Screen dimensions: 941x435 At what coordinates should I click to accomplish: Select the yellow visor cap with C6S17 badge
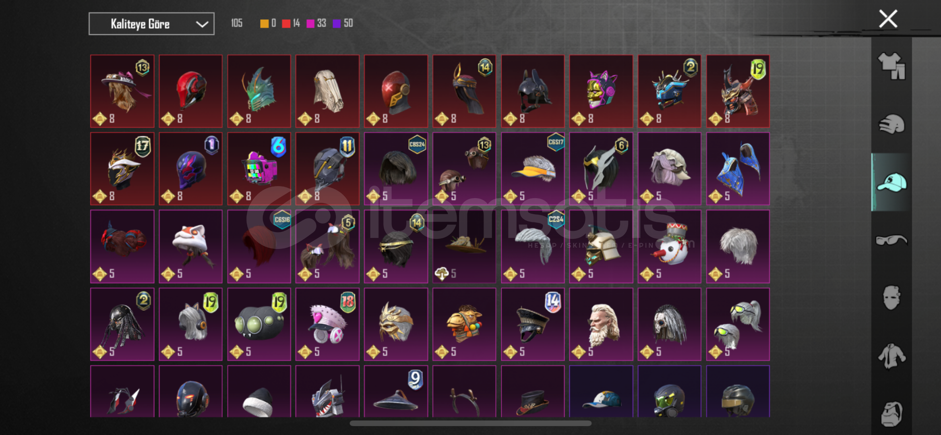(x=533, y=169)
